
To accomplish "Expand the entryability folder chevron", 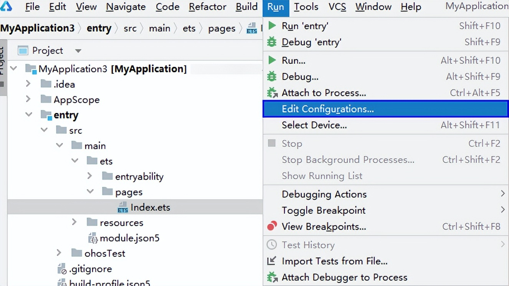I will (x=89, y=176).
